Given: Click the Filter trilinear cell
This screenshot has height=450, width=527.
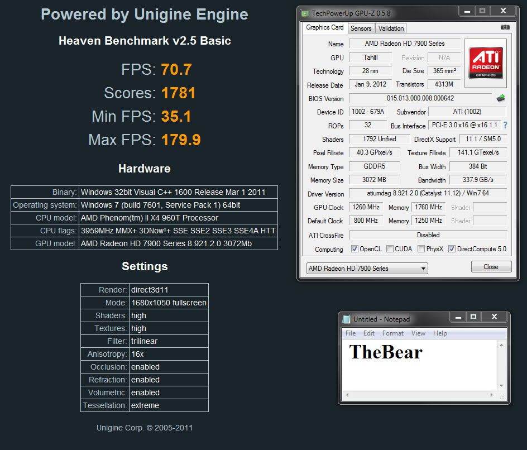Looking at the screenshot, I should tap(169, 341).
